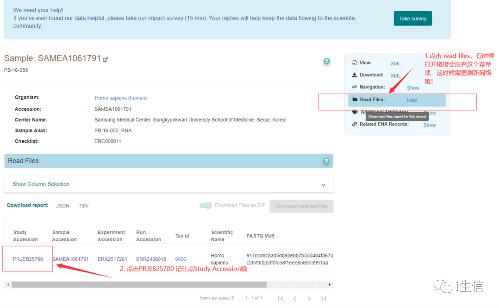
Task: Open study accession PRJEB25780
Action: point(28,259)
